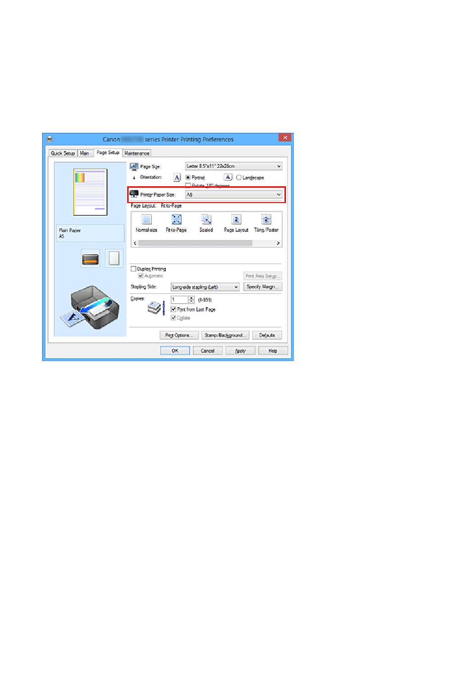The height and width of the screenshot is (692, 470).
Task: Uncheck Print from Last Page
Action: pyautogui.click(x=174, y=310)
